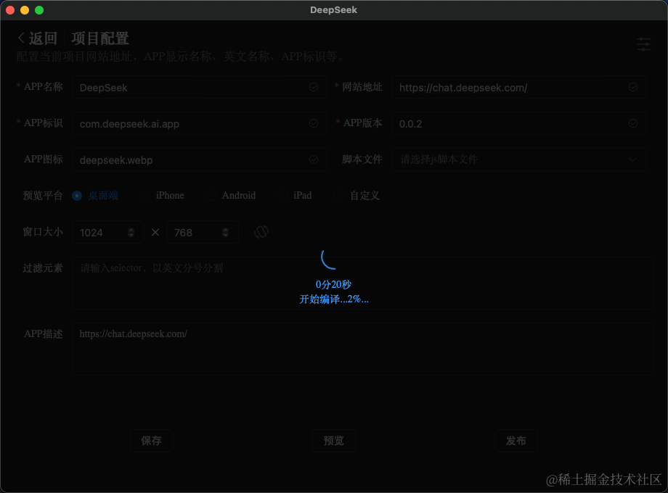Open the 脚本文件 js script dropdown
Image resolution: width=668 pixels, height=493 pixels.
518,159
